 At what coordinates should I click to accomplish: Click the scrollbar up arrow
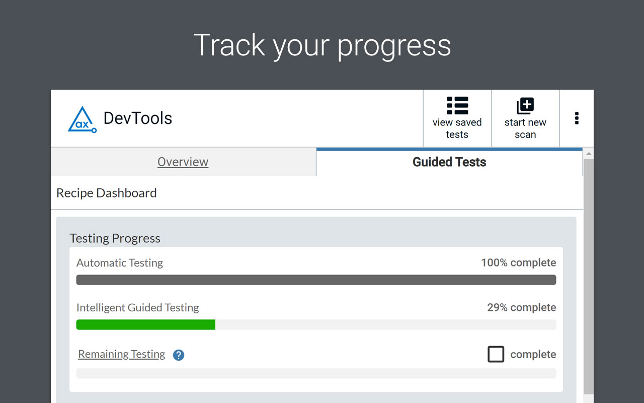click(x=588, y=153)
